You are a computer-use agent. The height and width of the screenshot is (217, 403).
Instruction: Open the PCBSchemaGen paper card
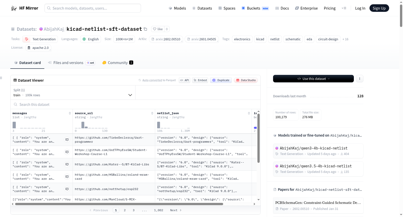318,205
